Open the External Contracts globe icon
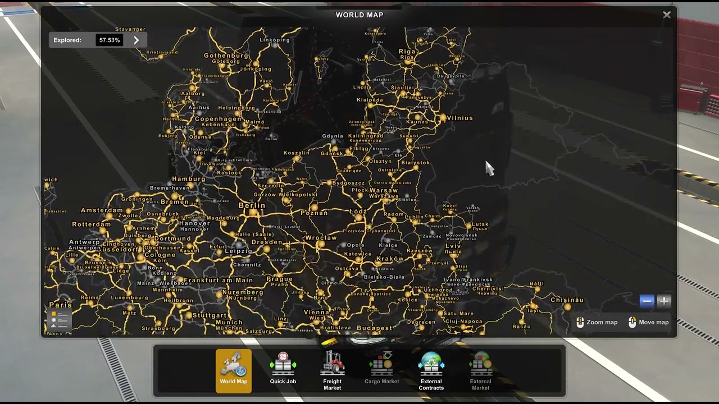 tap(431, 370)
